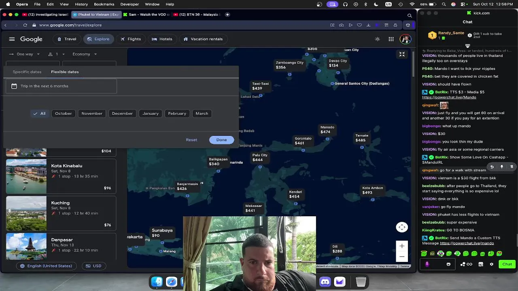
Task: Exit fullscreen map view icon
Action: [x=402, y=54]
